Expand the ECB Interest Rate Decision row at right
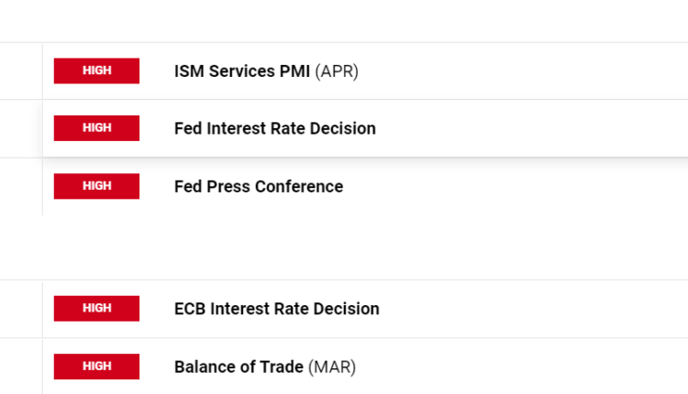 (x=596, y=309)
